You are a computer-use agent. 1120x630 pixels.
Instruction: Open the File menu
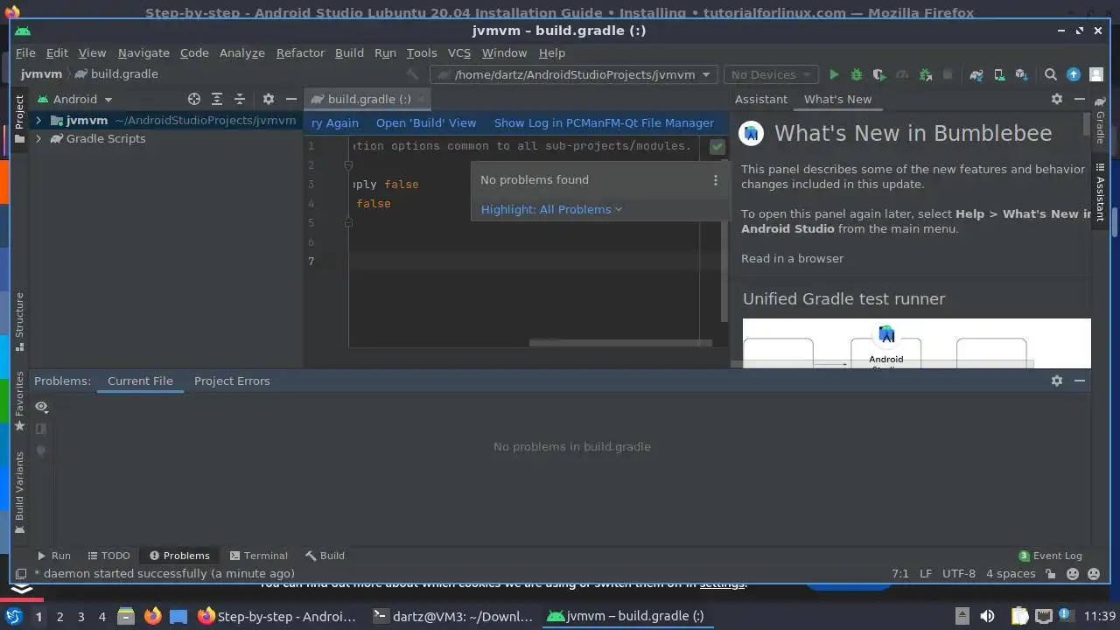click(x=25, y=52)
